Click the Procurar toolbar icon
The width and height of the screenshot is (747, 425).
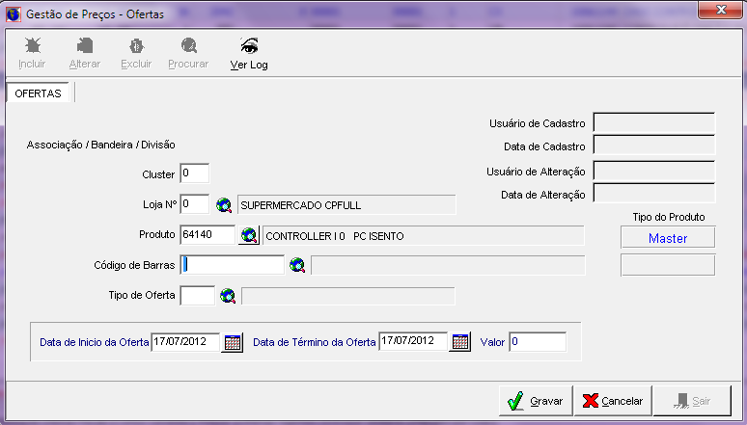click(188, 45)
